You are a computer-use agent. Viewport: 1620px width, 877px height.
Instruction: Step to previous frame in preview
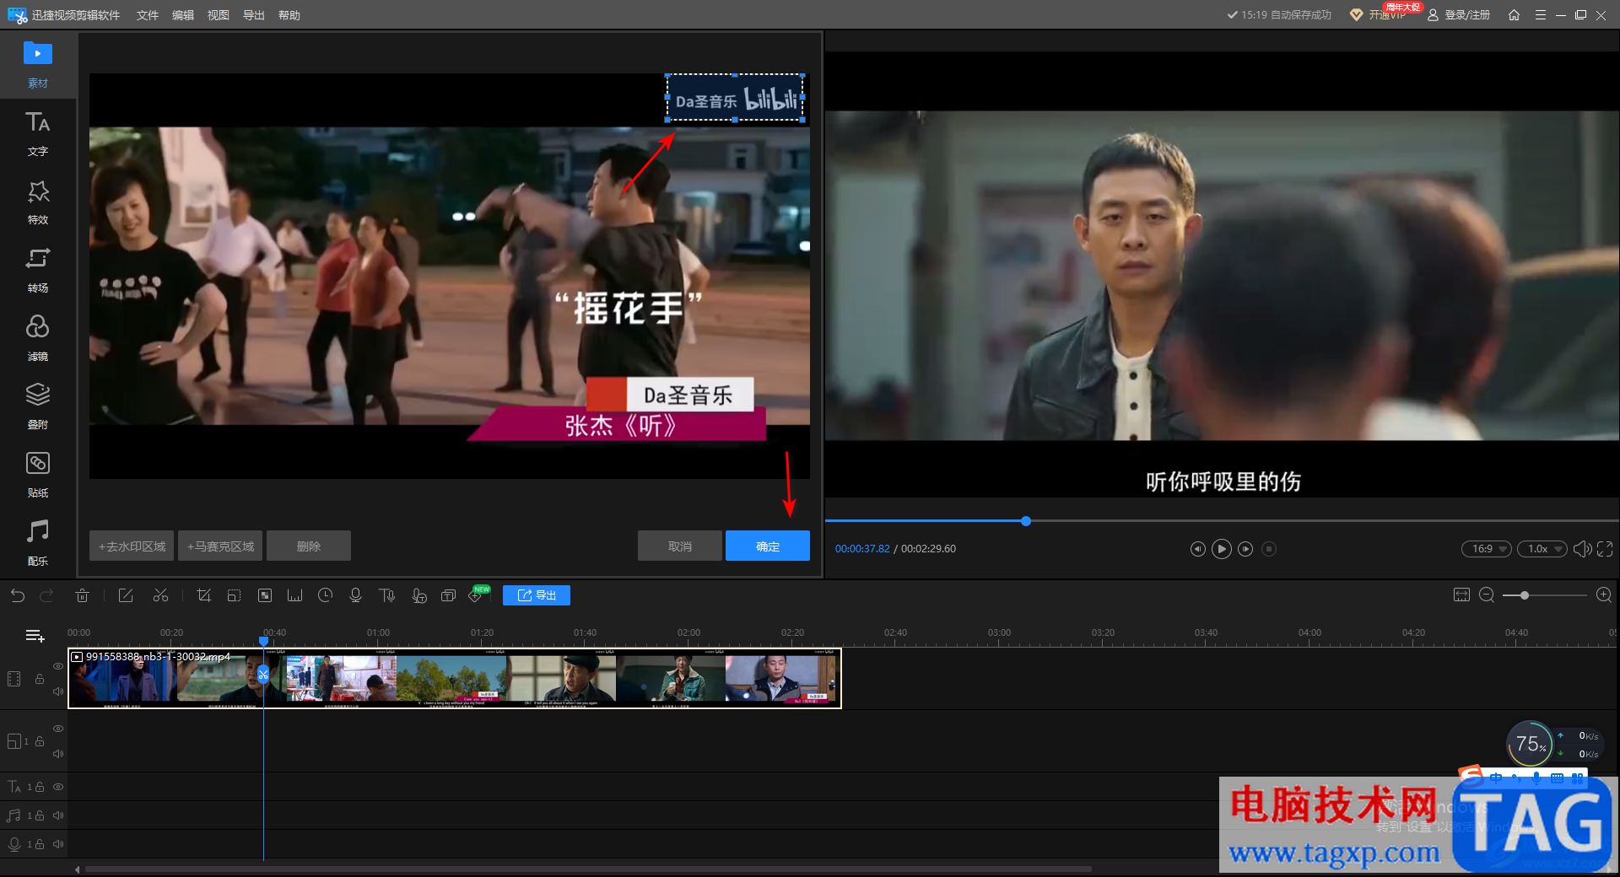(x=1197, y=549)
